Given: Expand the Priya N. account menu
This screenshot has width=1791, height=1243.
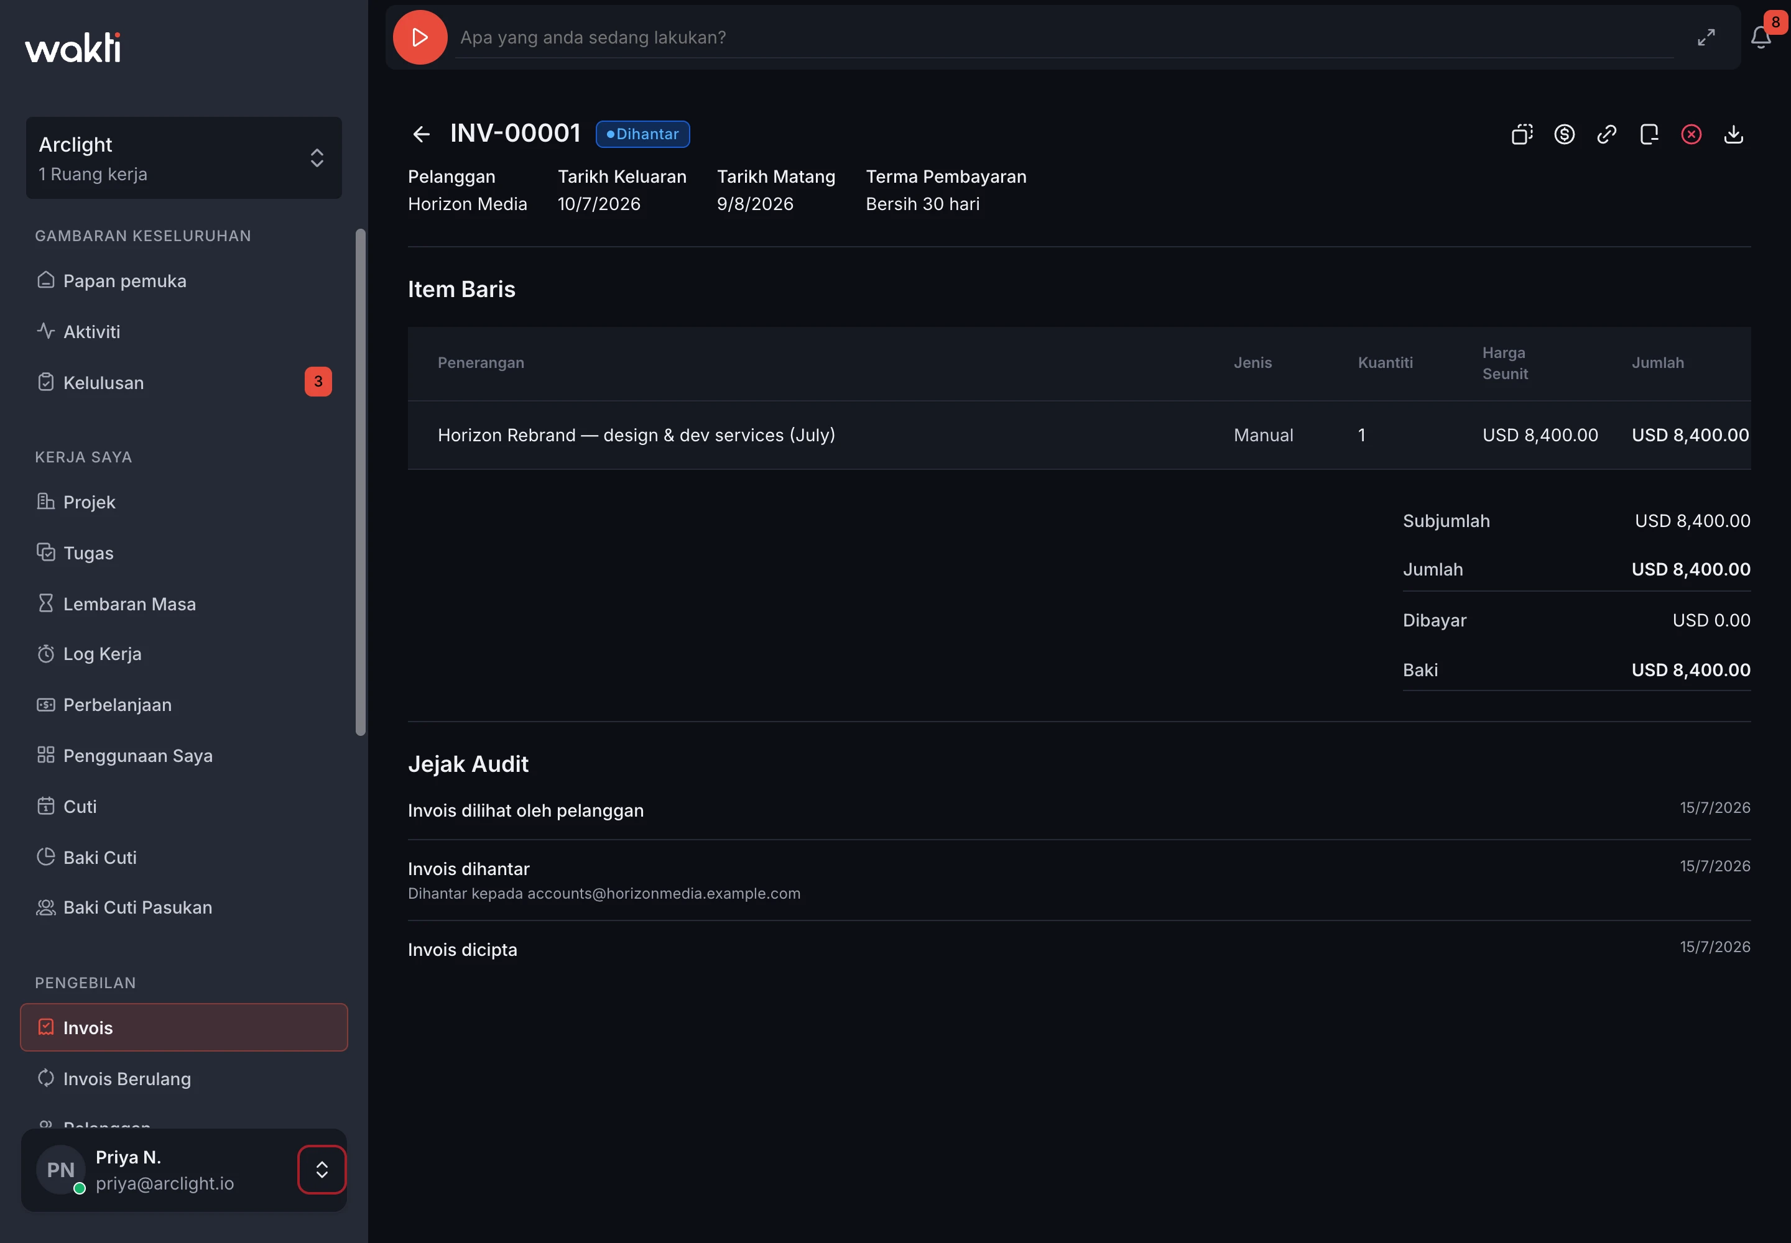Looking at the screenshot, I should tap(321, 1169).
